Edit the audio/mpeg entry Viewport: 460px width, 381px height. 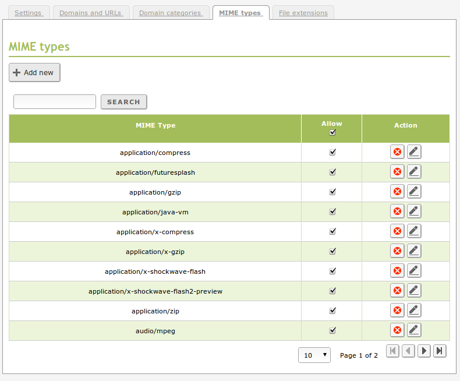(414, 330)
